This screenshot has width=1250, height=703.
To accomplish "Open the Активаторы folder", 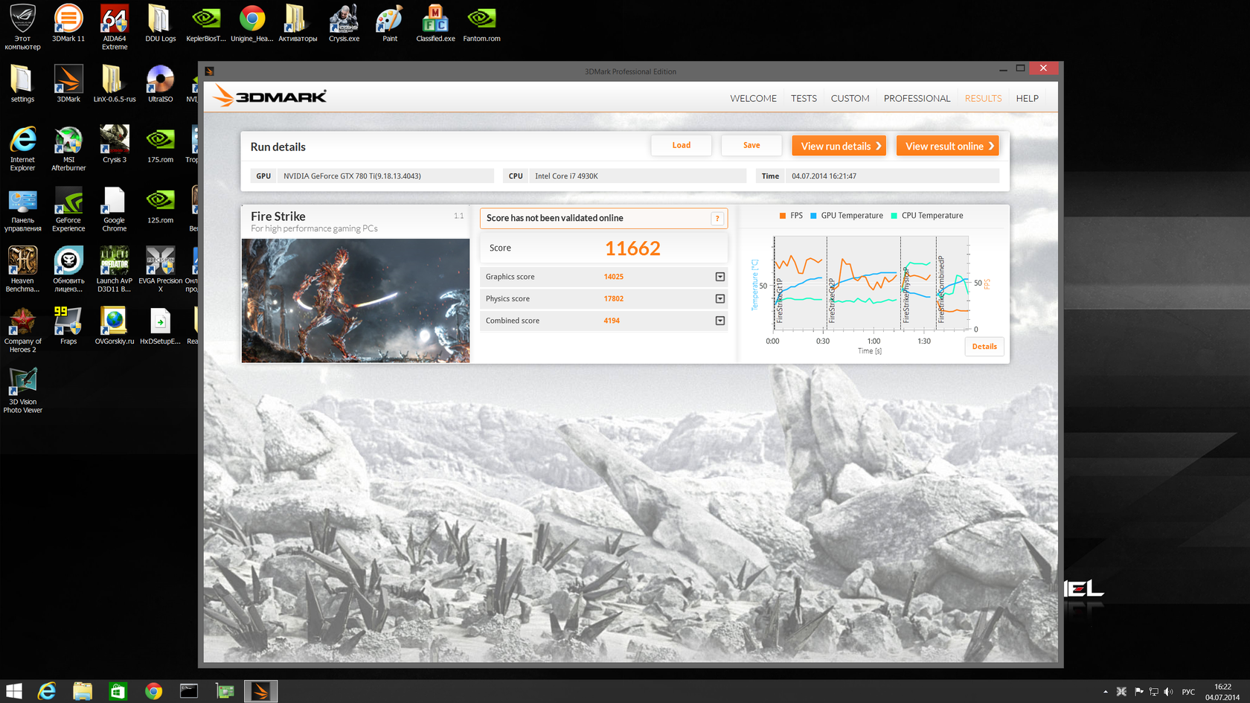I will (298, 23).
